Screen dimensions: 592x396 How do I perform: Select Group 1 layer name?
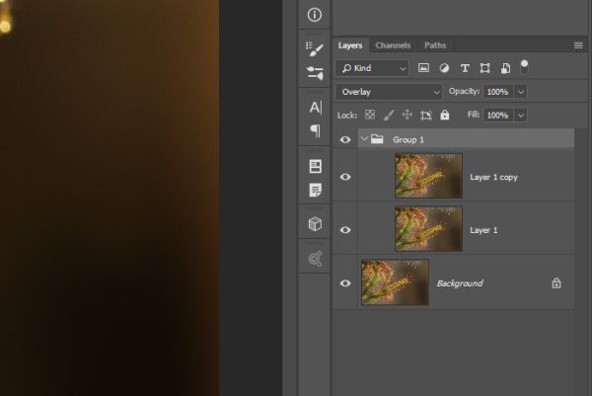coord(408,140)
